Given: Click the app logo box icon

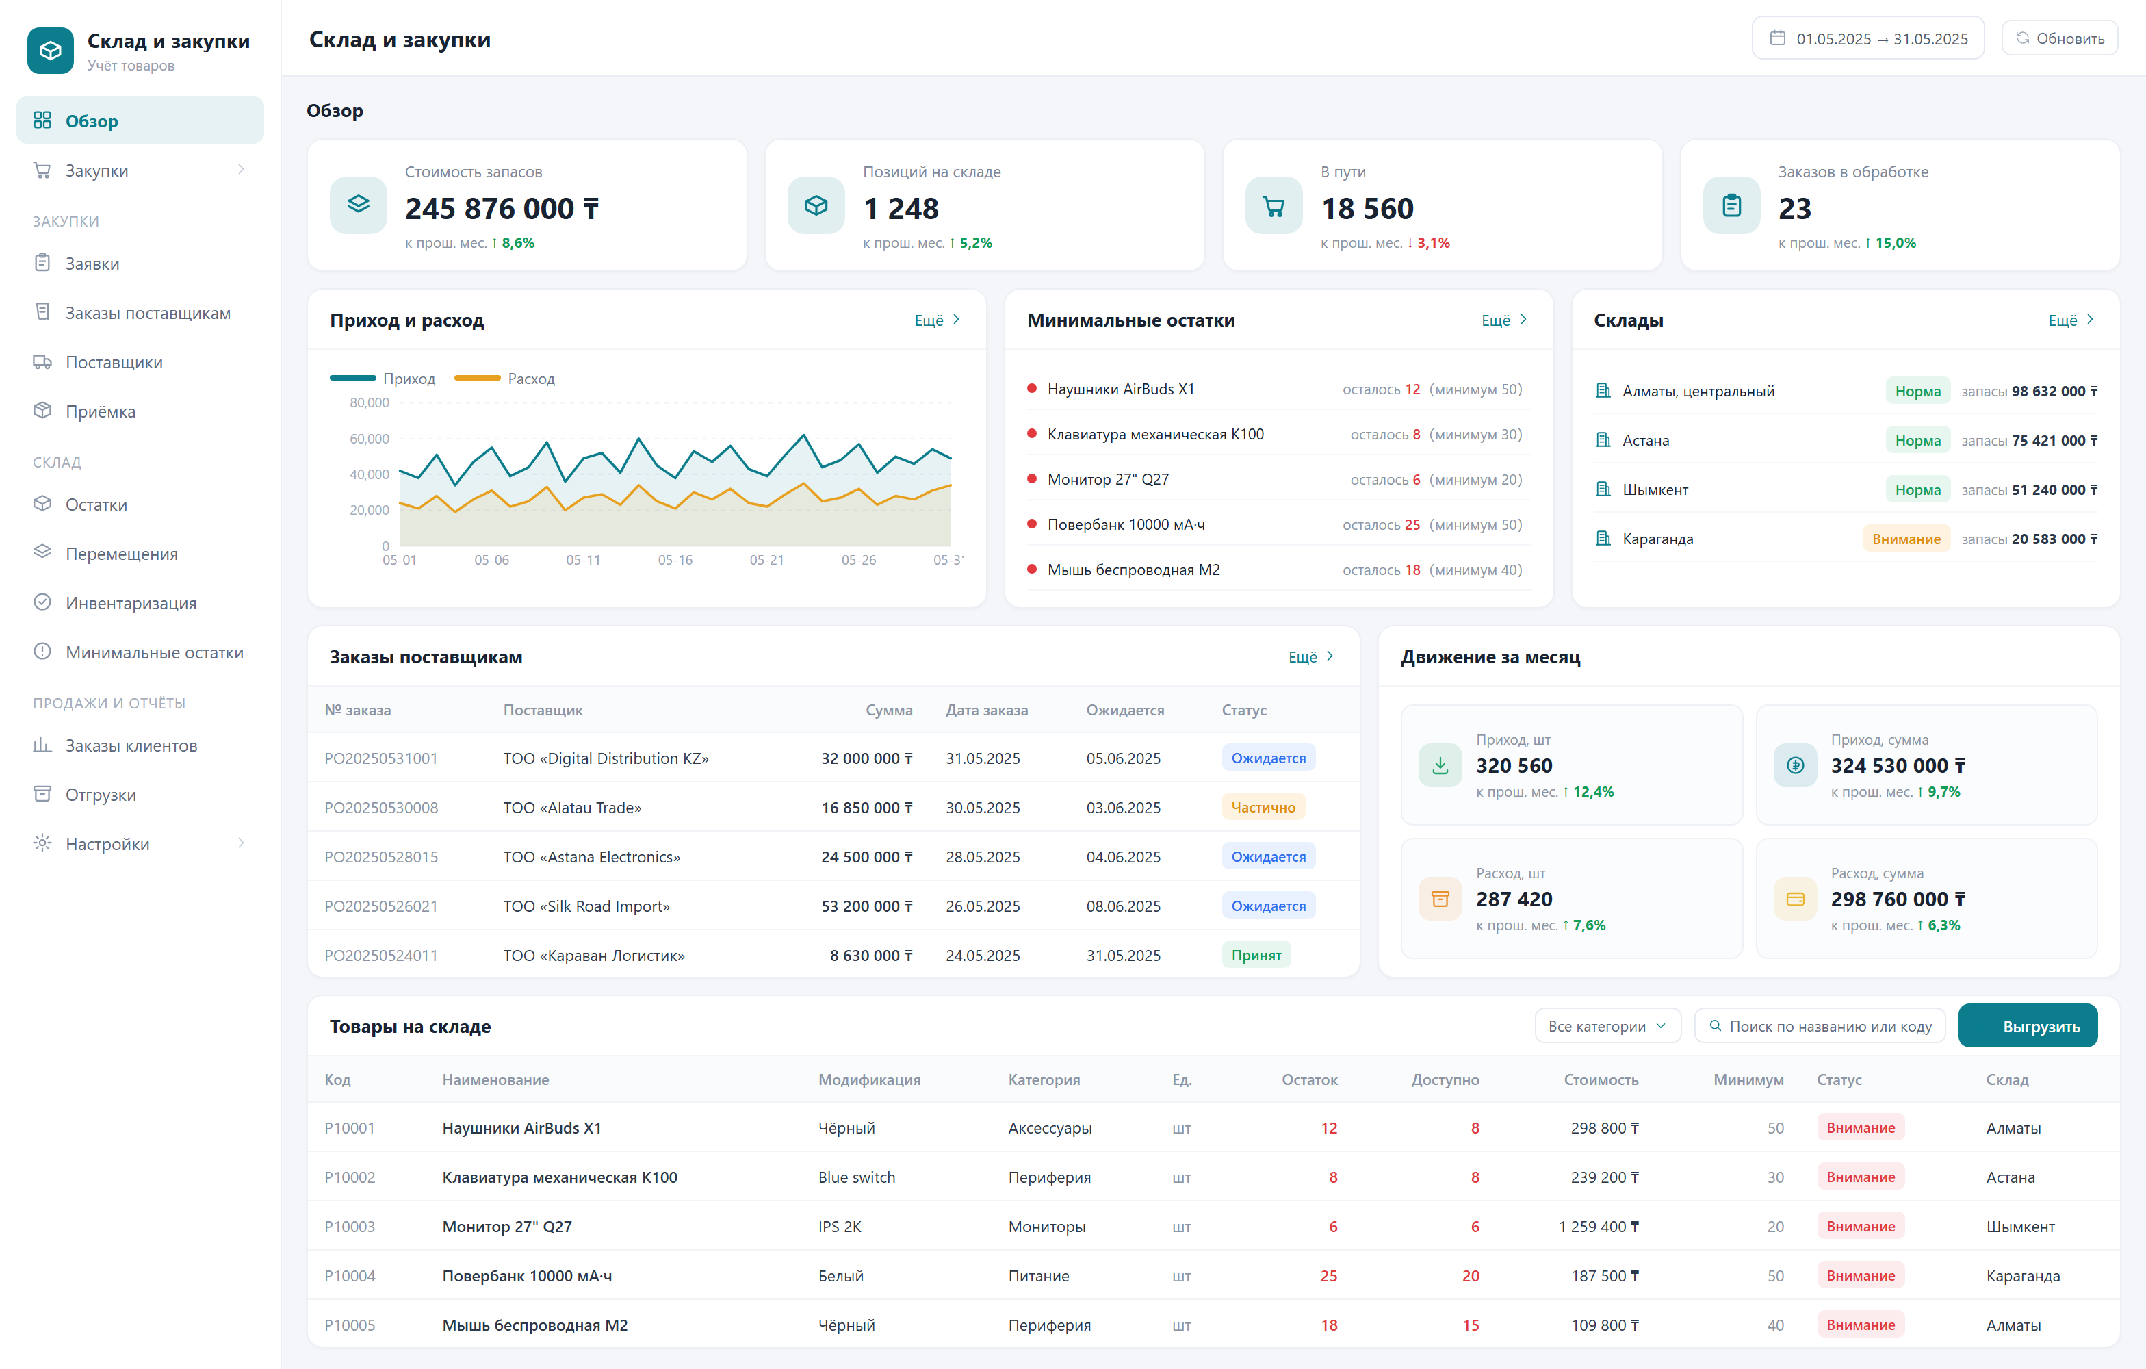Looking at the screenshot, I should coord(50,51).
